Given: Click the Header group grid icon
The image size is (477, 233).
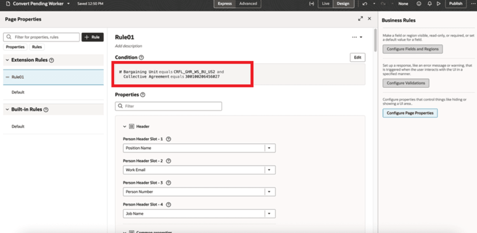Looking at the screenshot, I should [x=132, y=126].
